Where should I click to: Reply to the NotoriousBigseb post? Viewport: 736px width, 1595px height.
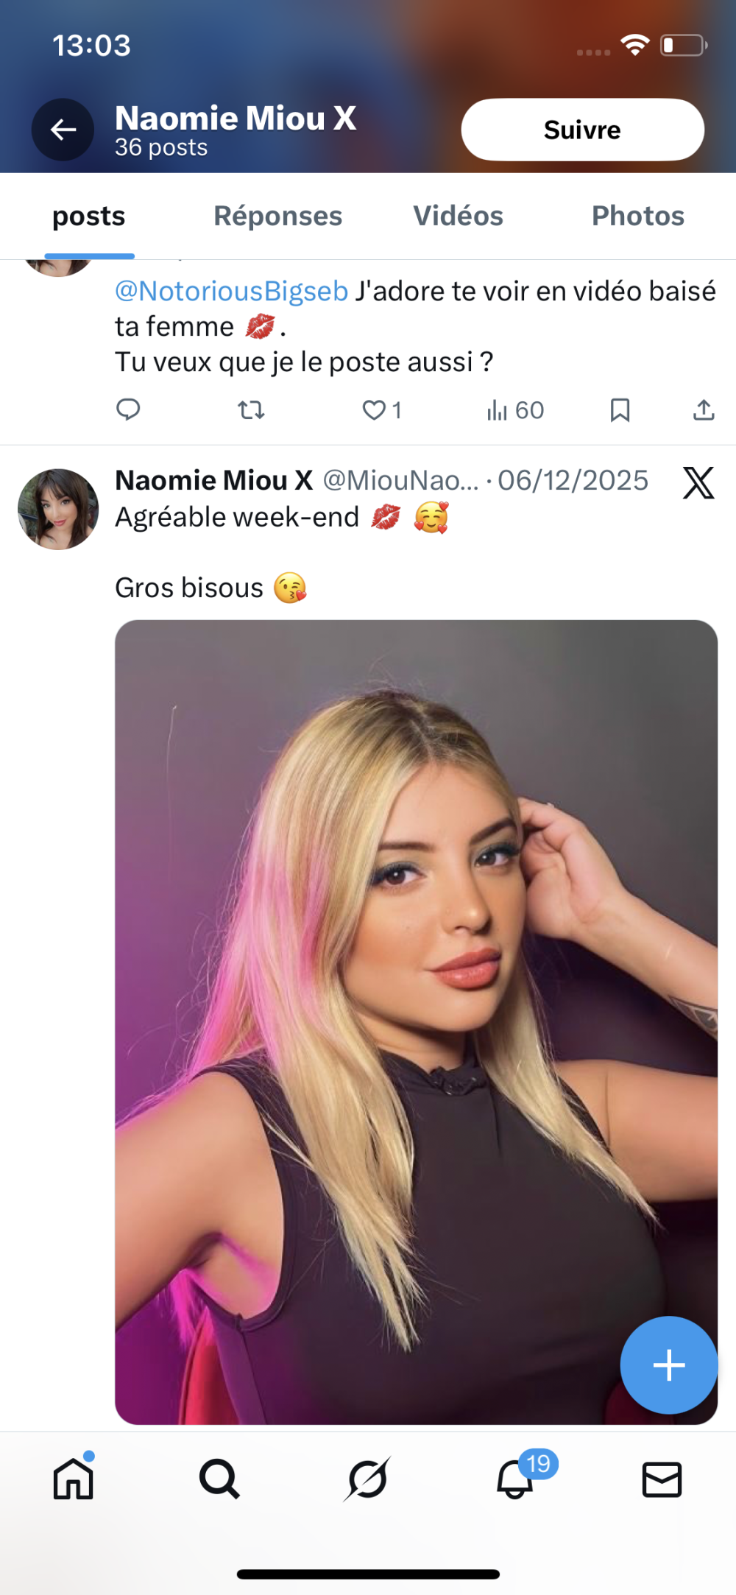[128, 409]
